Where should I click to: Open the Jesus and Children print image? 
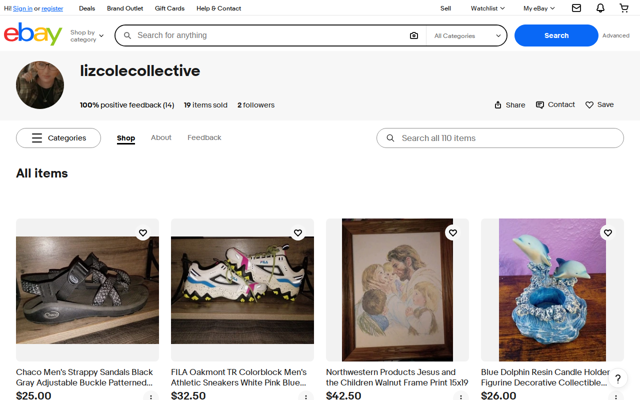(x=397, y=290)
